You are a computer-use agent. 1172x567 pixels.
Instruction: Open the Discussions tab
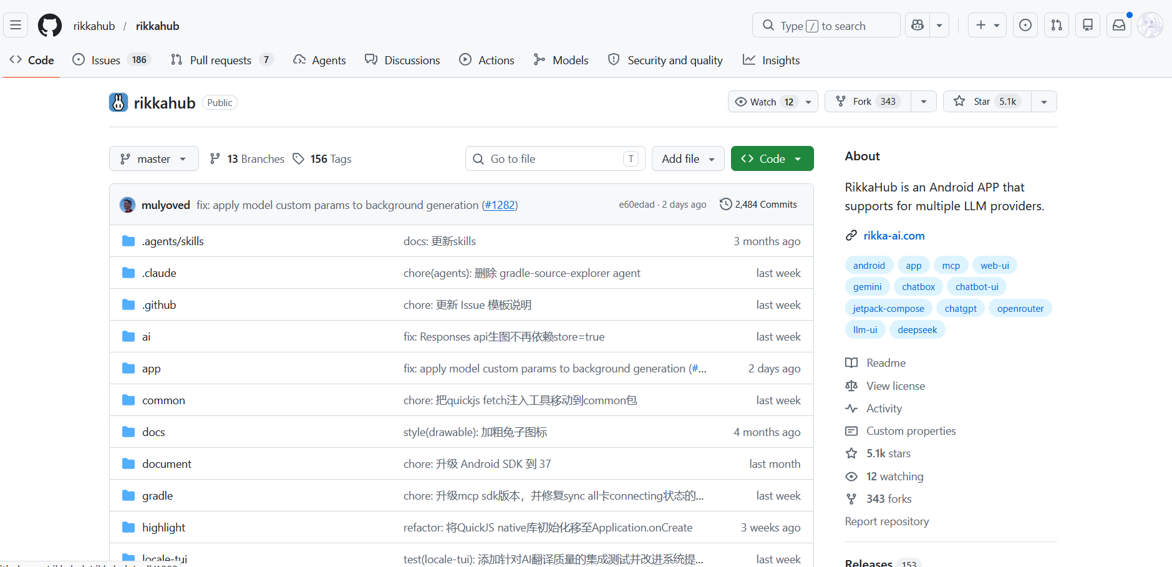[403, 60]
